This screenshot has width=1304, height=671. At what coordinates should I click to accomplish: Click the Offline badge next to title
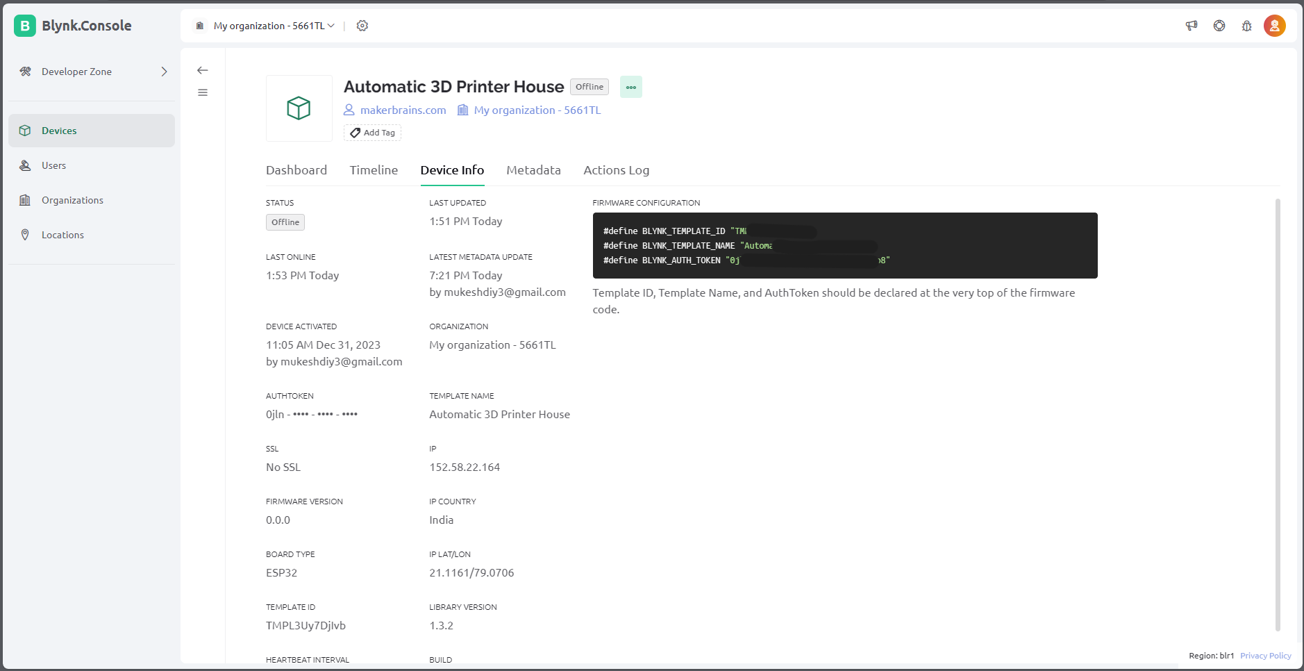tap(590, 87)
